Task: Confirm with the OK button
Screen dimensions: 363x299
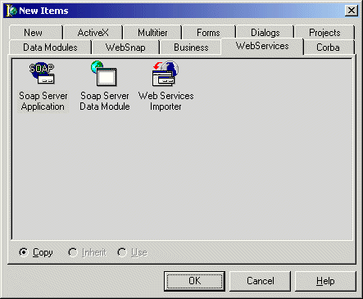Action: (x=194, y=281)
